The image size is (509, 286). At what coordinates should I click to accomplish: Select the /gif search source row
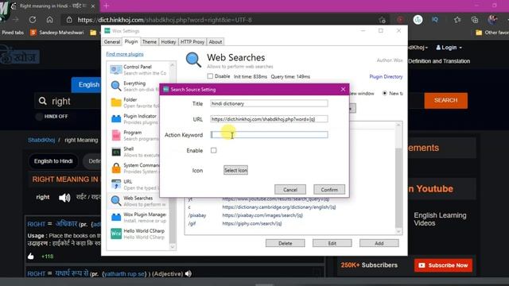289,223
